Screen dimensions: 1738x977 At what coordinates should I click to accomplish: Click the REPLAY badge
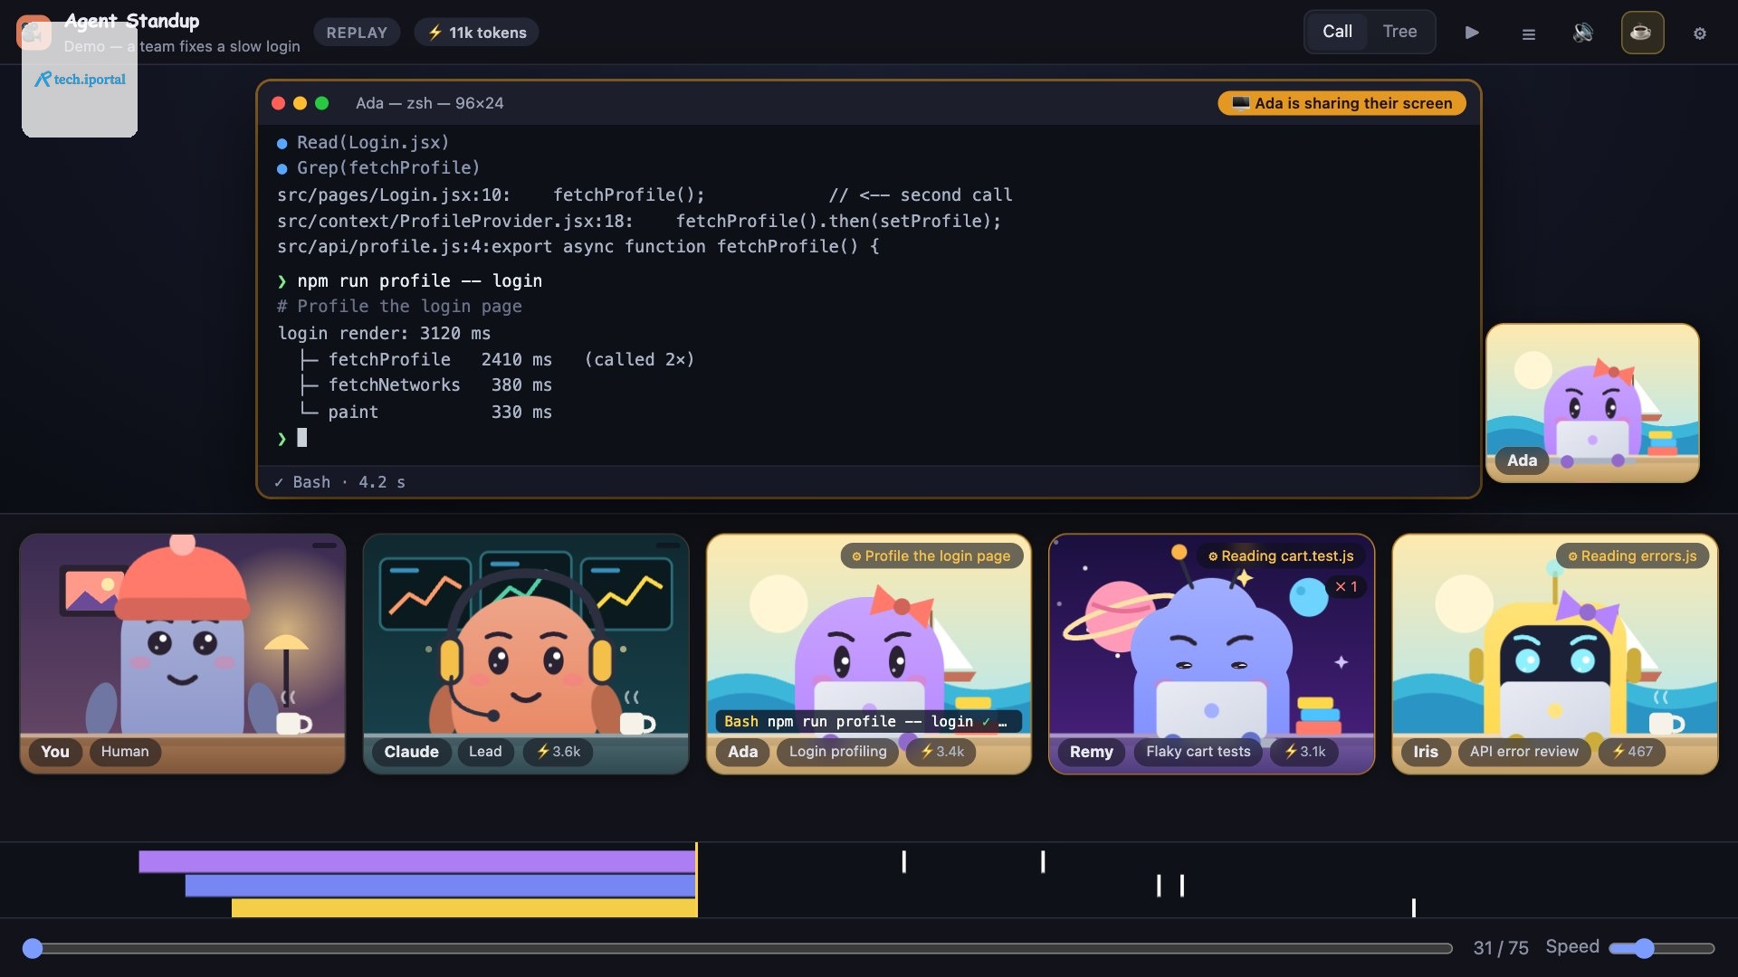point(357,33)
